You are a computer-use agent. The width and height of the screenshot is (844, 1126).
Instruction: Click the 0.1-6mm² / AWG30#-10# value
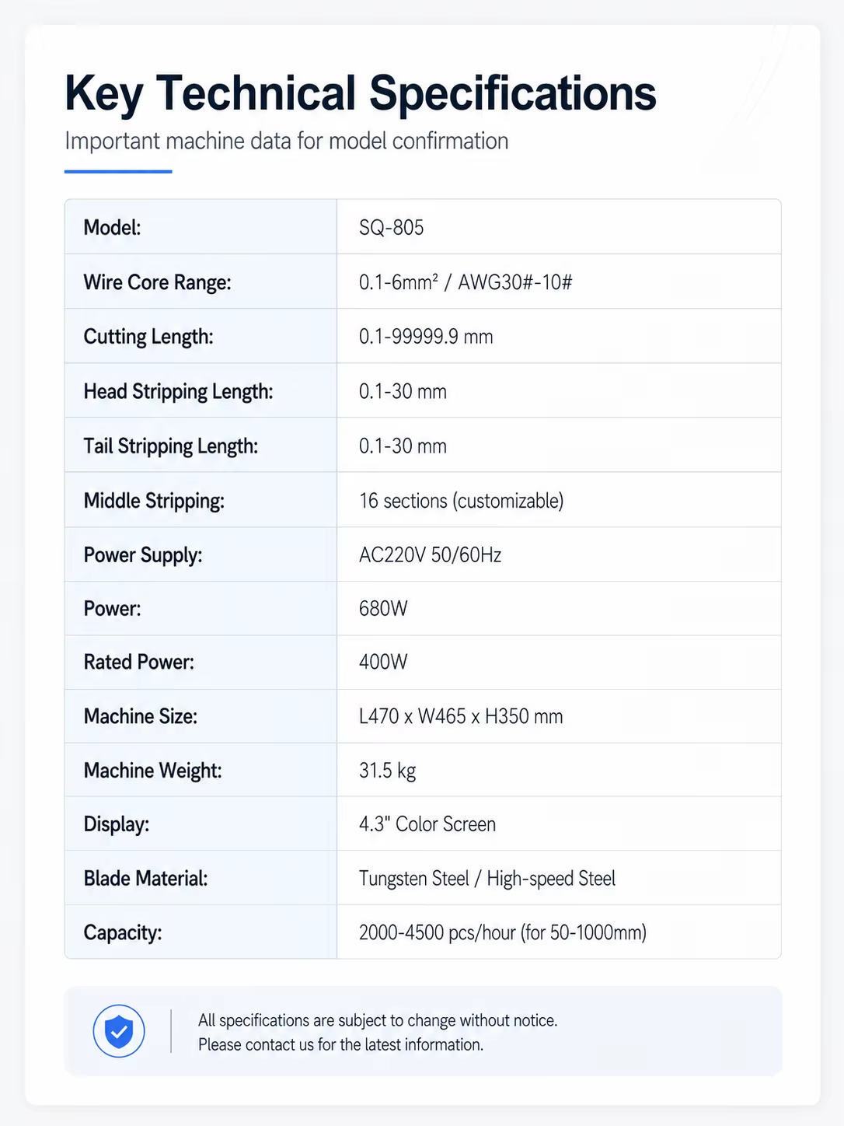click(466, 282)
